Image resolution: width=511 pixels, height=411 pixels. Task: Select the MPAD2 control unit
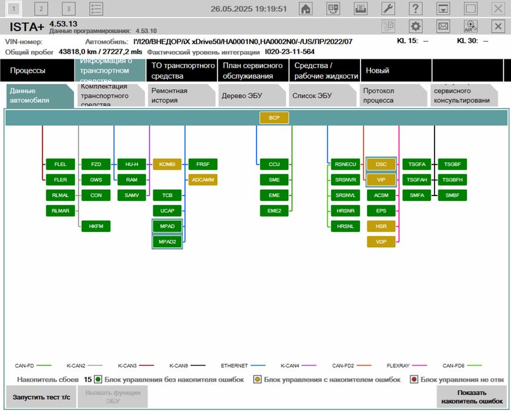(167, 242)
